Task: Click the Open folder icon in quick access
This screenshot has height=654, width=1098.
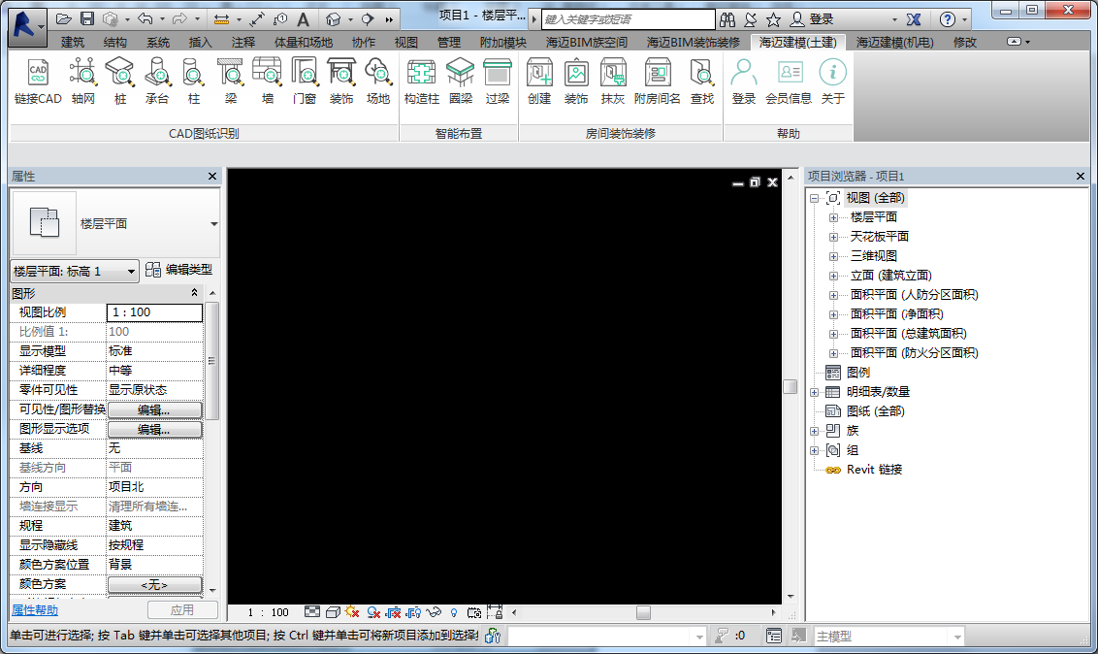Action: [64, 18]
